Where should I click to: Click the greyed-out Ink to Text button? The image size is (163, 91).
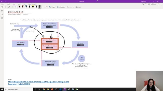(71, 7)
